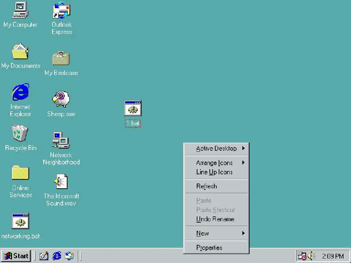Open the Active Desktop submenu
This screenshot has width=351, height=263.
pyautogui.click(x=216, y=149)
